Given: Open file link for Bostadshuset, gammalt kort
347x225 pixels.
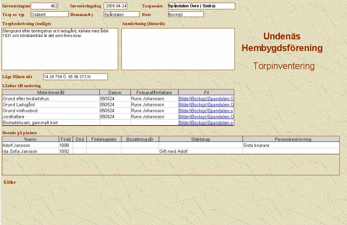Looking at the screenshot, I should [x=206, y=123].
